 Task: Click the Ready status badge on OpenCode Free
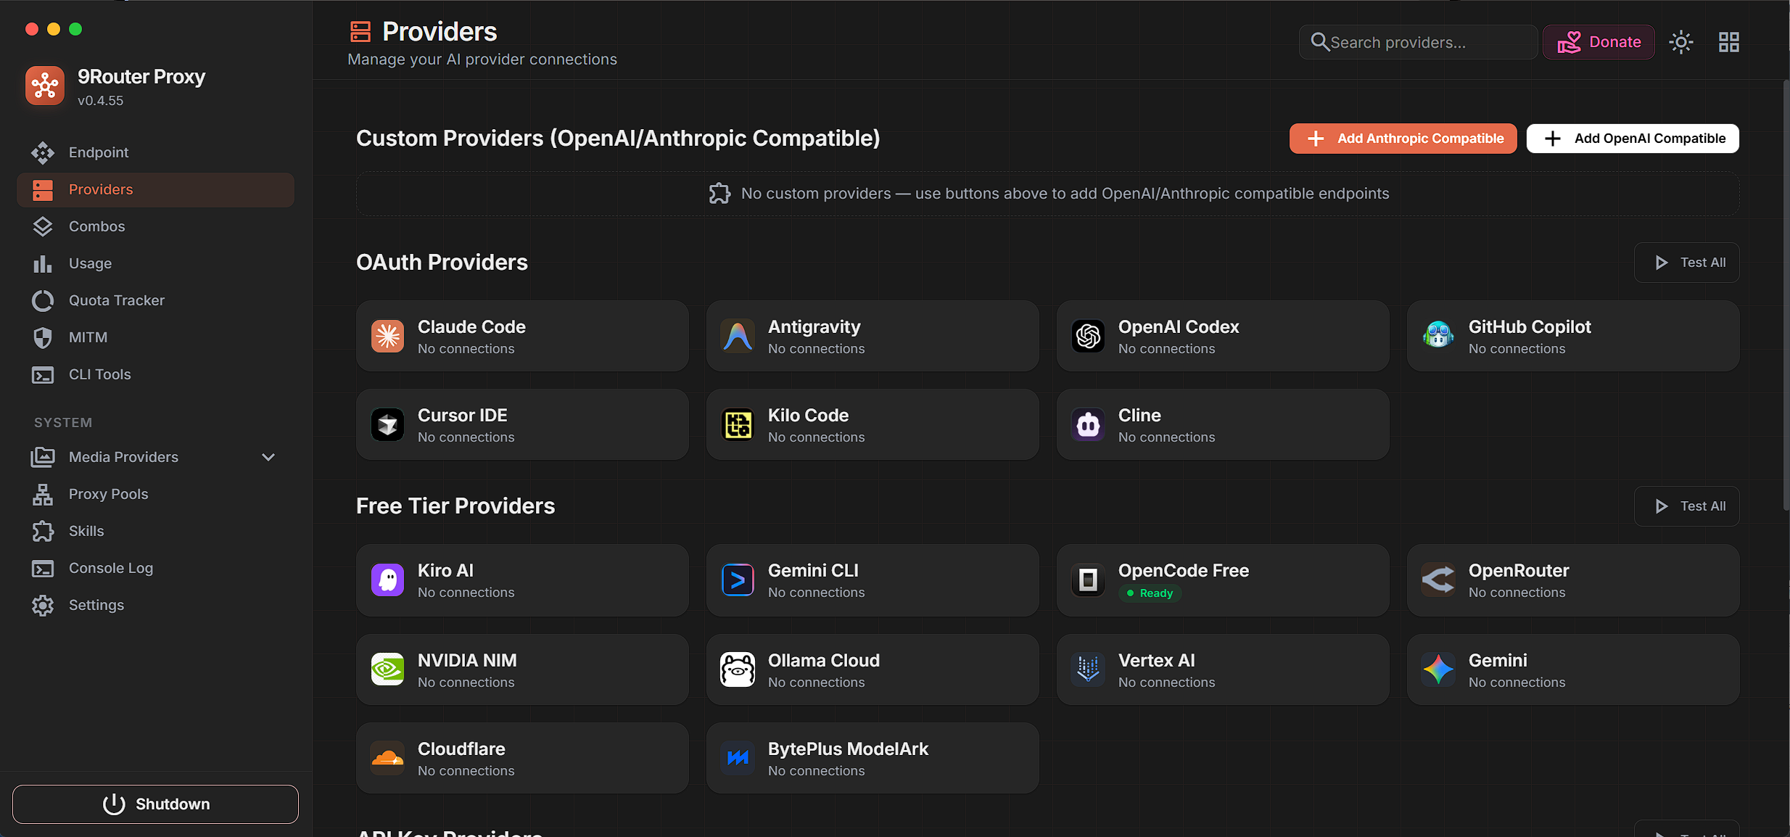[x=1150, y=593]
